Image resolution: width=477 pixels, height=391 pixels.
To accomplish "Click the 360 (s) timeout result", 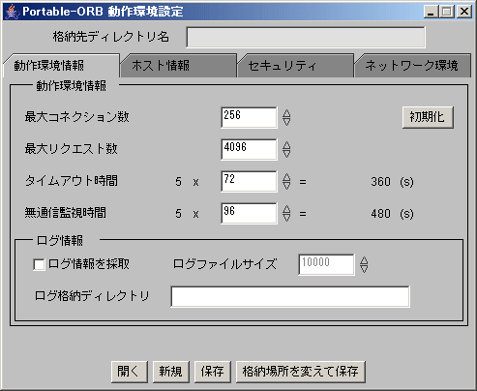I will coord(392,182).
